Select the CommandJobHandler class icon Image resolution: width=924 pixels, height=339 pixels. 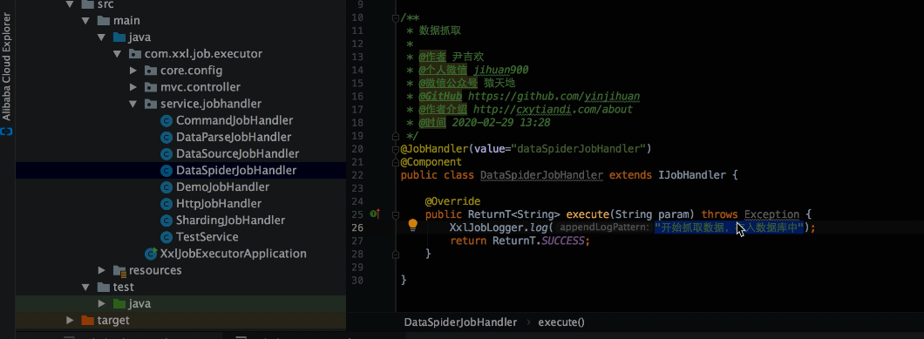tap(166, 120)
